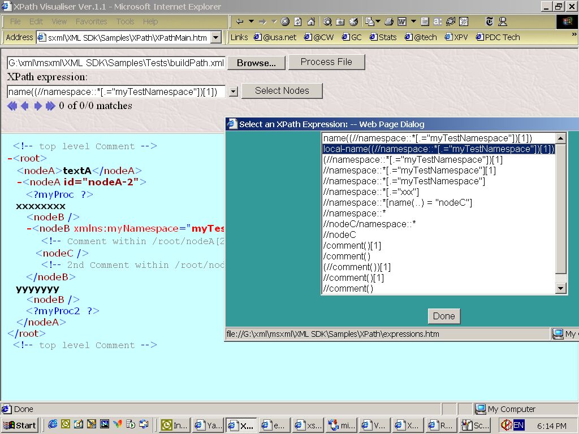Screen dimensions: 579x434
Task: Open the View menu
Action: 59,21
